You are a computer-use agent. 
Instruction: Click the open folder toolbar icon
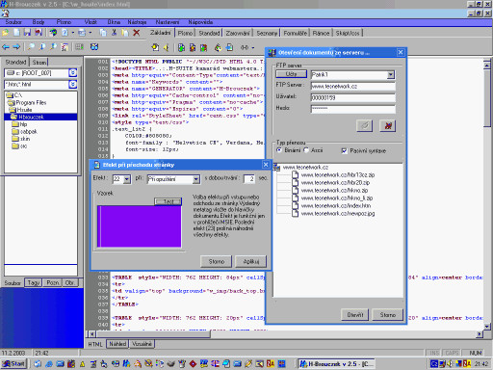pyautogui.click(x=6, y=33)
